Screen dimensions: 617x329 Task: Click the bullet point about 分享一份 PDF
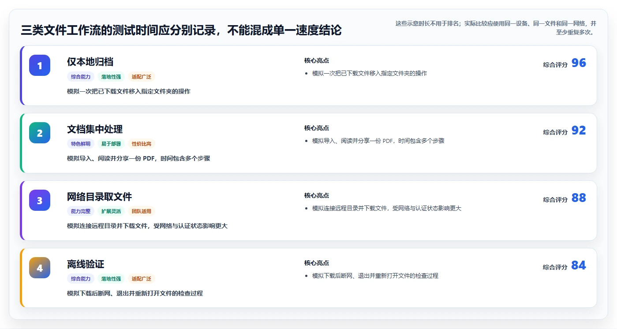(378, 141)
